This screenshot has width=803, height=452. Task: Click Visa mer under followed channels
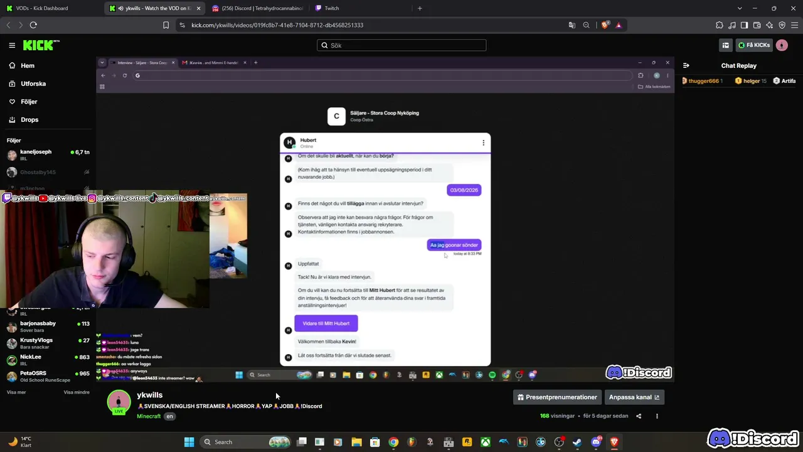16,392
